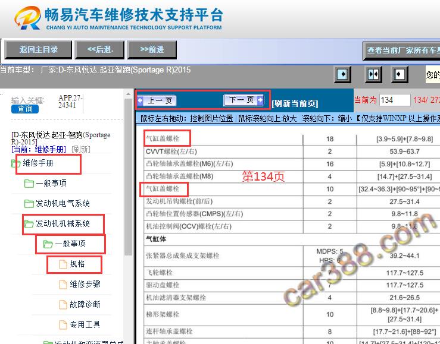The height and width of the screenshot is (344, 440).
Task: Click the 当前：维修手册 link
Action: tap(39, 149)
